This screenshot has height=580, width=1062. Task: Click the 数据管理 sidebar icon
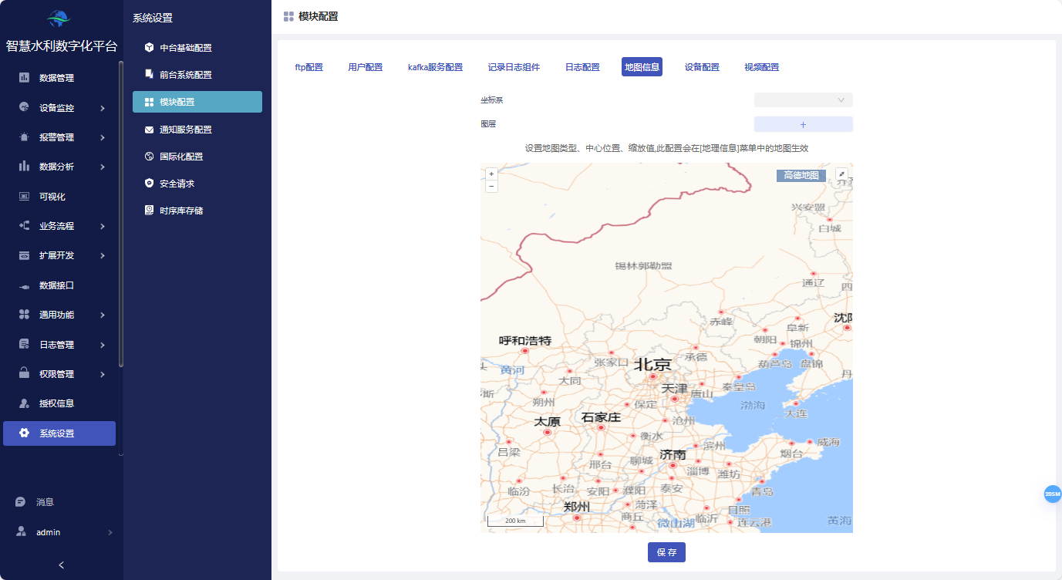pos(24,78)
